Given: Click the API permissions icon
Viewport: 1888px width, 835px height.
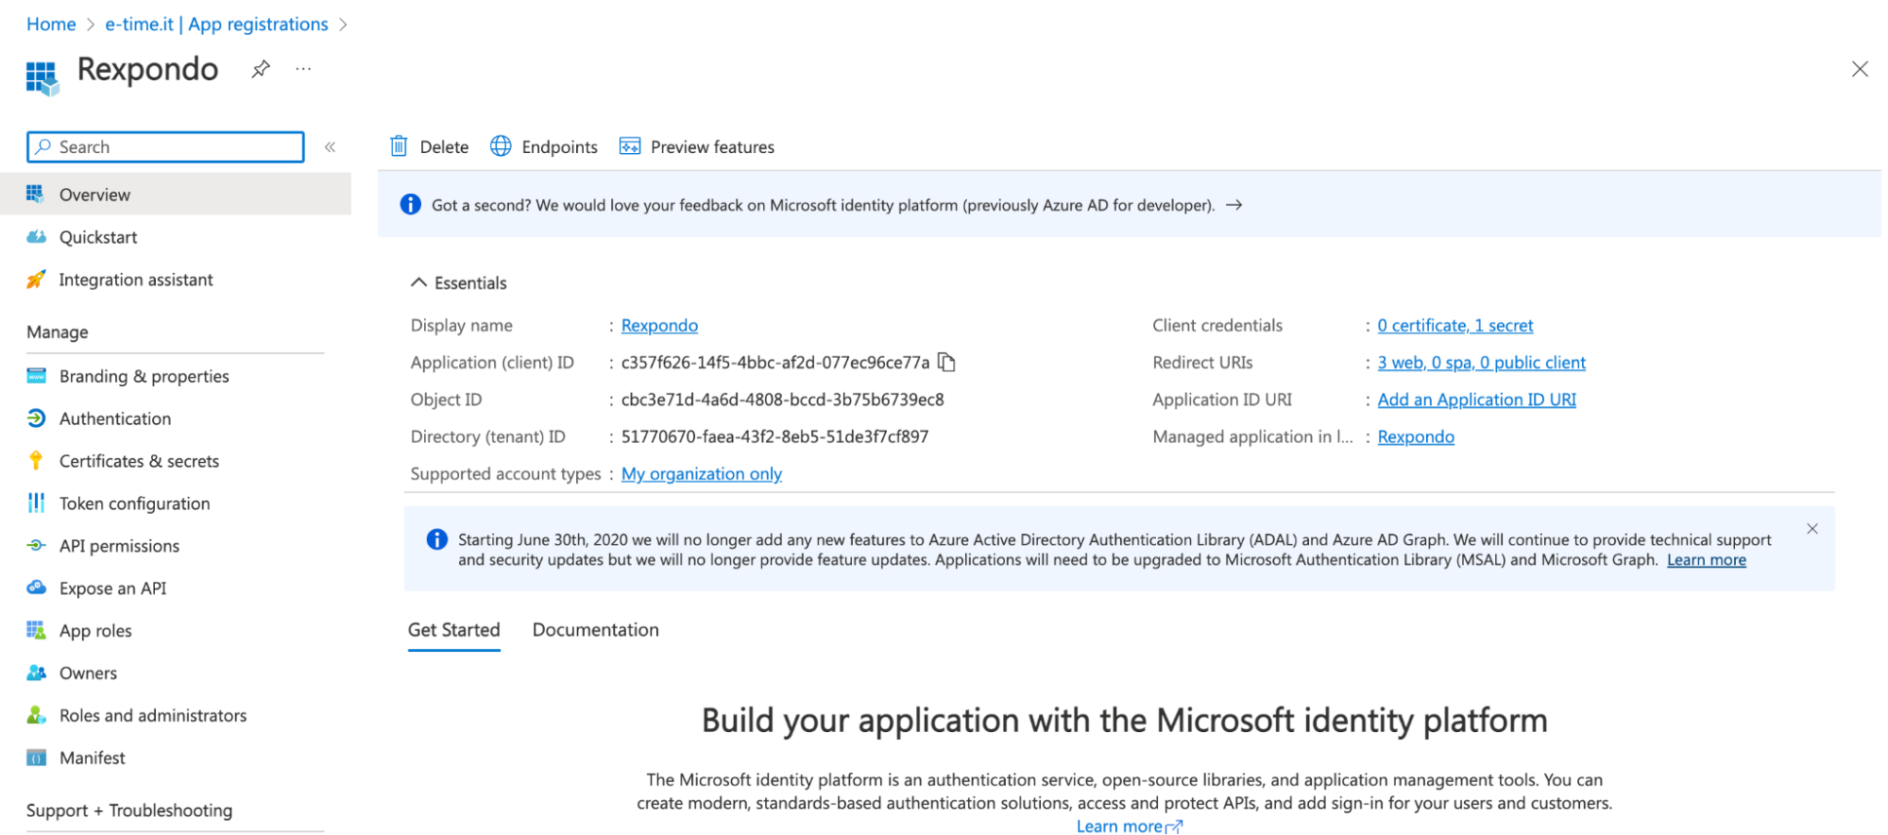Looking at the screenshot, I should [36, 546].
